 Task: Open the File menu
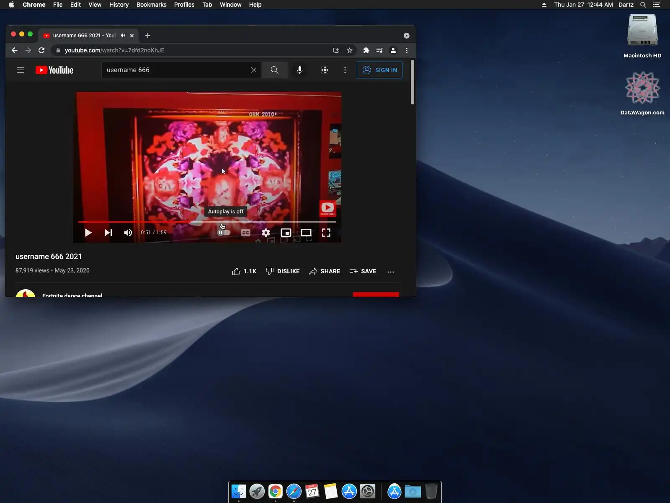click(x=58, y=5)
